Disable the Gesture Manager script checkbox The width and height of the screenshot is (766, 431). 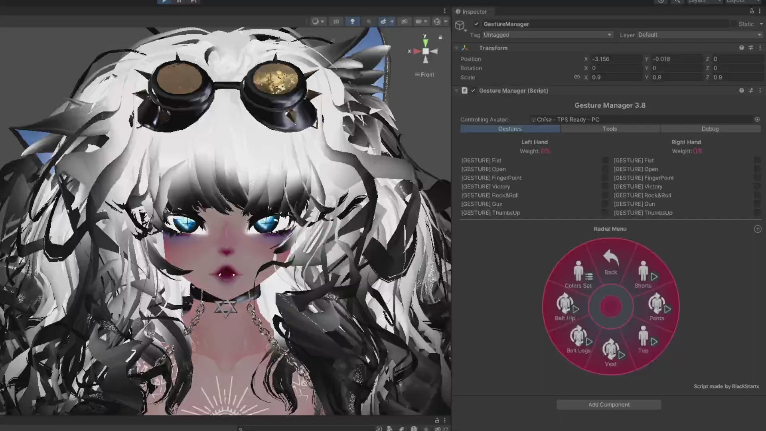coord(473,91)
